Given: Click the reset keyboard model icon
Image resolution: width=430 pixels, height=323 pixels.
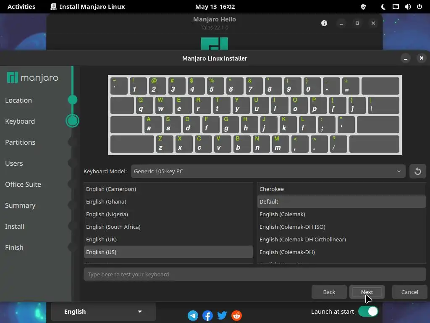Looking at the screenshot, I should tap(417, 172).
